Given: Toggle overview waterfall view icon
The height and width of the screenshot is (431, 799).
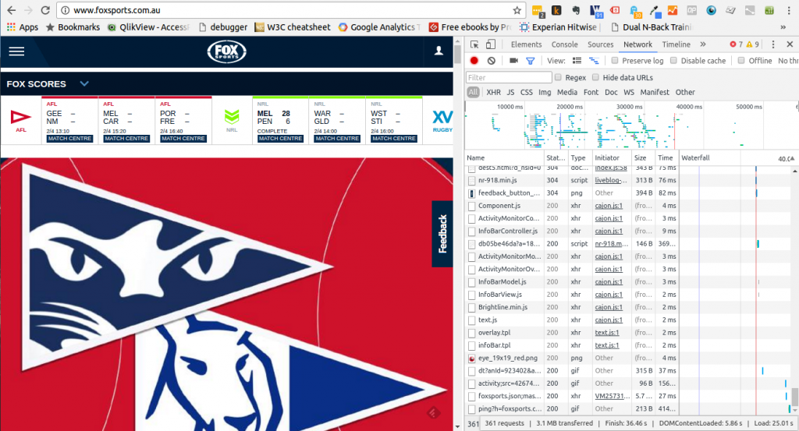Looking at the screenshot, I should coord(594,61).
